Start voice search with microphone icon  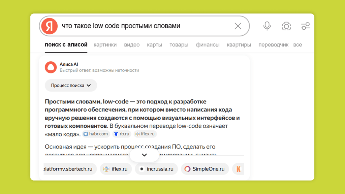[267, 26]
